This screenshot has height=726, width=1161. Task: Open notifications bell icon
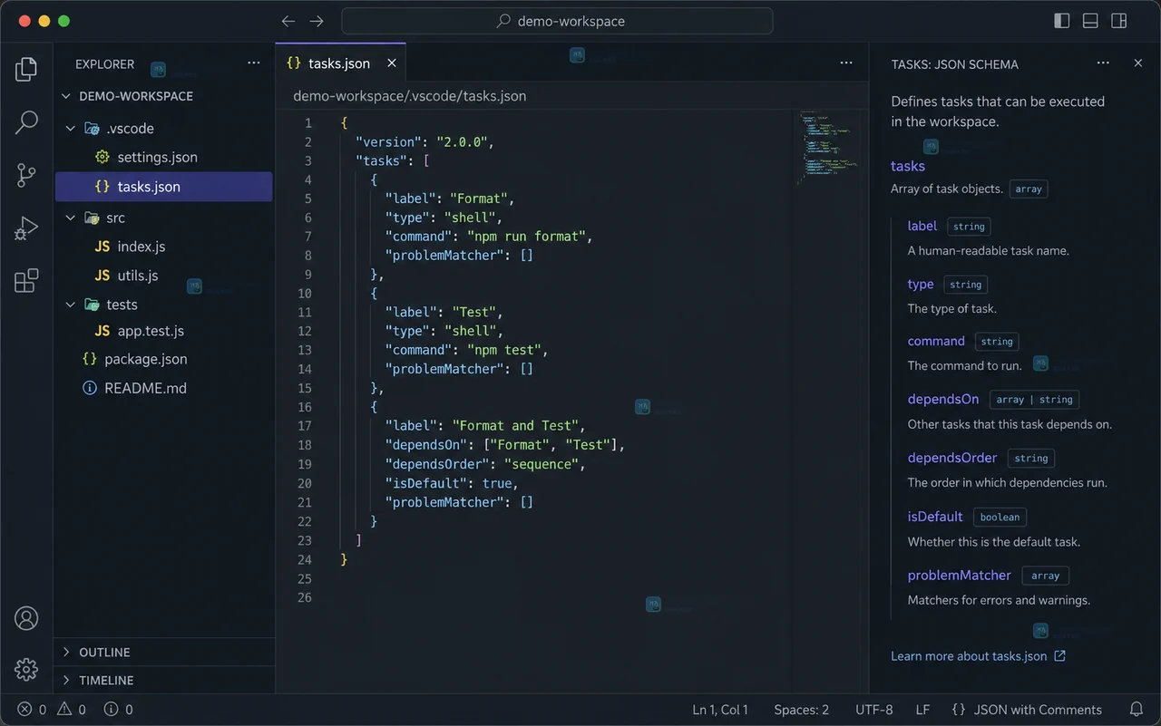tap(1137, 710)
